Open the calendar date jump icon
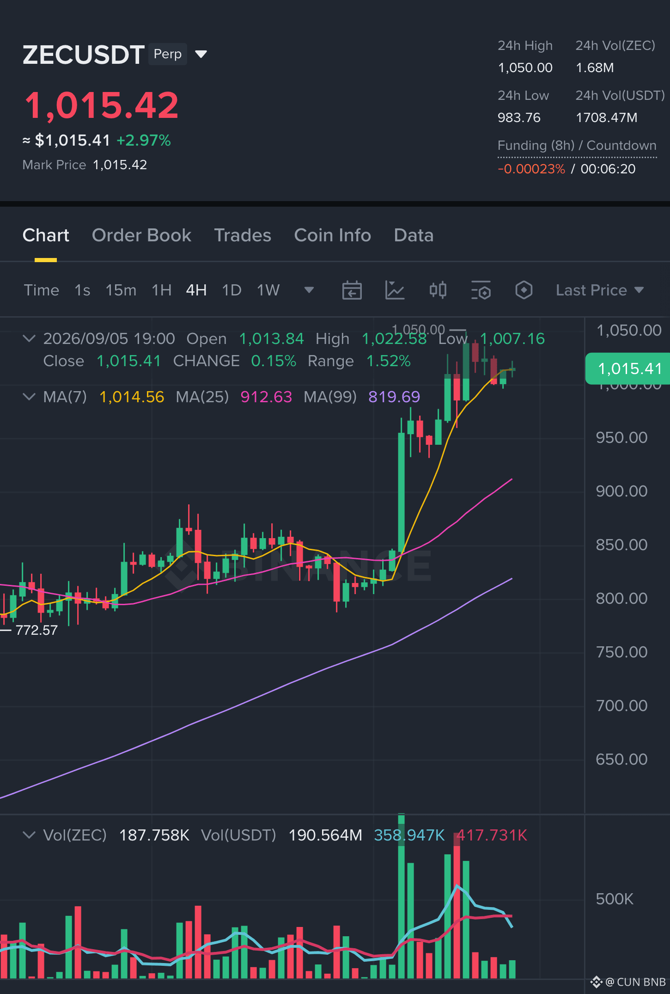This screenshot has height=994, width=670. (x=352, y=290)
